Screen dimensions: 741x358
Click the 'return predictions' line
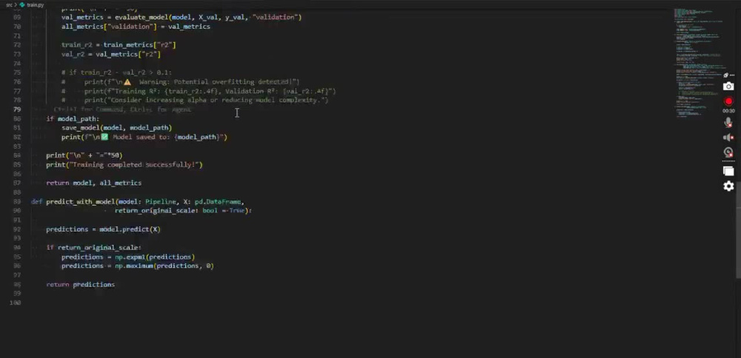tap(80, 285)
